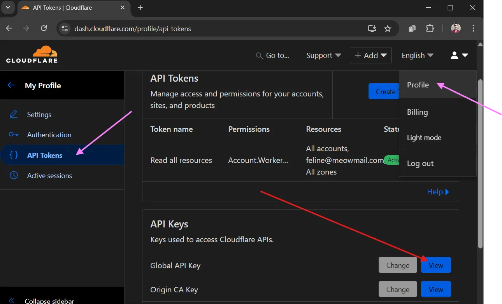Switch to Light mode
Image resolution: width=502 pixels, height=304 pixels.
424,137
